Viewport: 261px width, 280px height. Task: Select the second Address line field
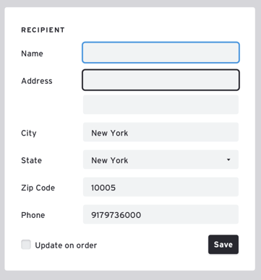(x=161, y=105)
